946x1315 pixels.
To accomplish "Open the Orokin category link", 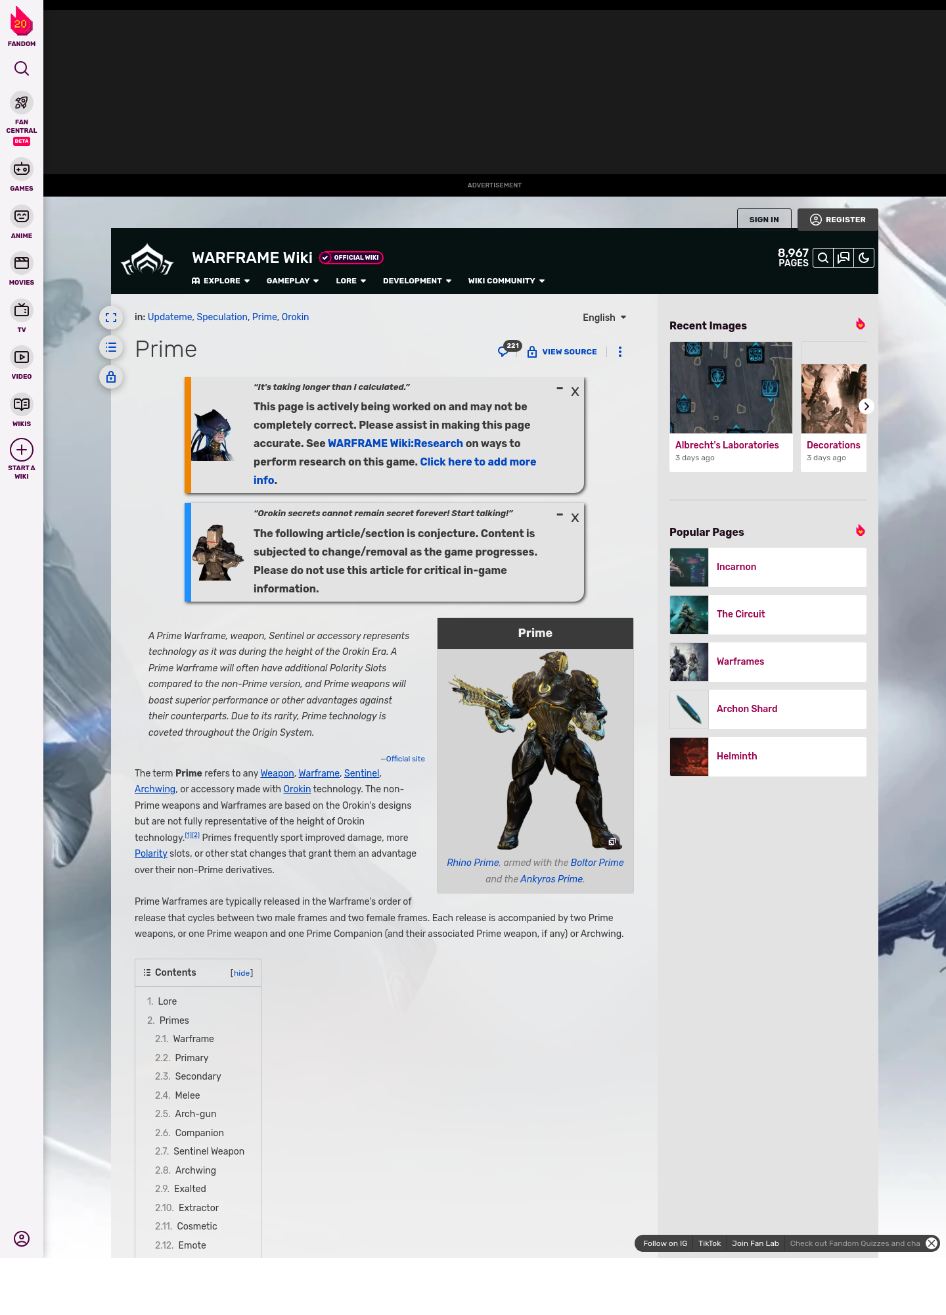I will click(295, 317).
